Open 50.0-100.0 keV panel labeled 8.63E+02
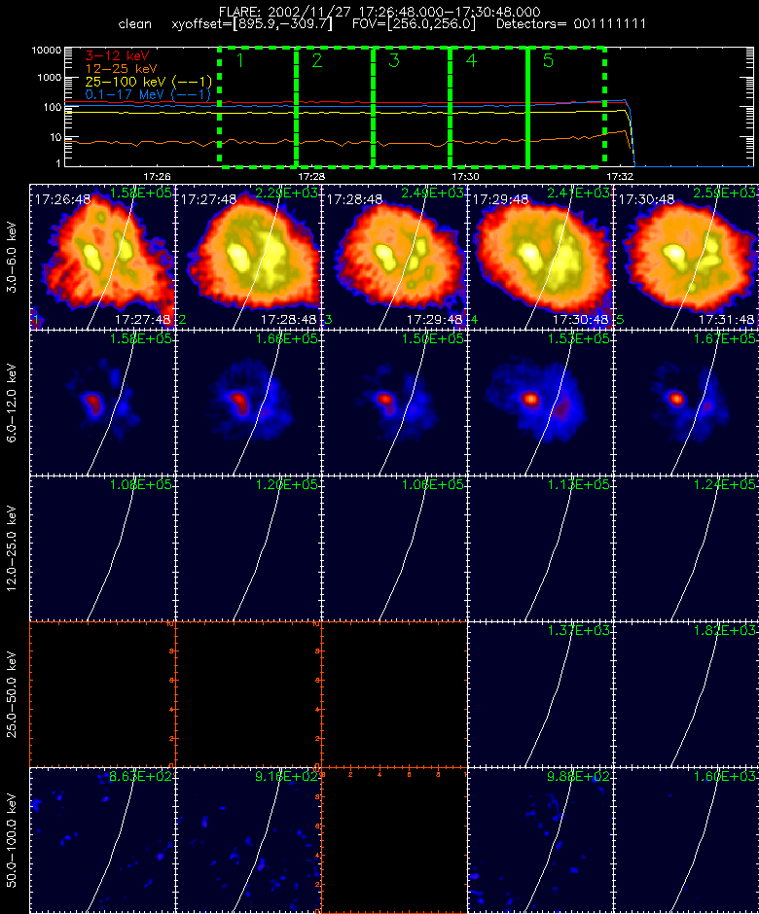 click(x=103, y=840)
